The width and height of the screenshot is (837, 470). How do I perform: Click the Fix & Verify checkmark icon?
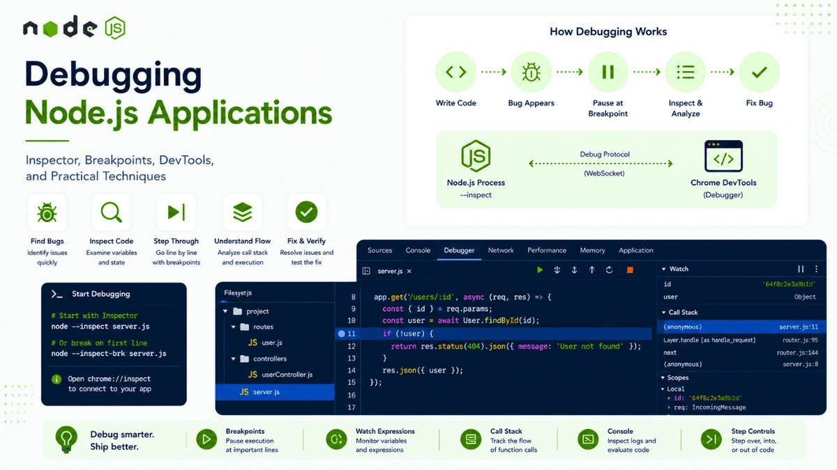pos(306,212)
